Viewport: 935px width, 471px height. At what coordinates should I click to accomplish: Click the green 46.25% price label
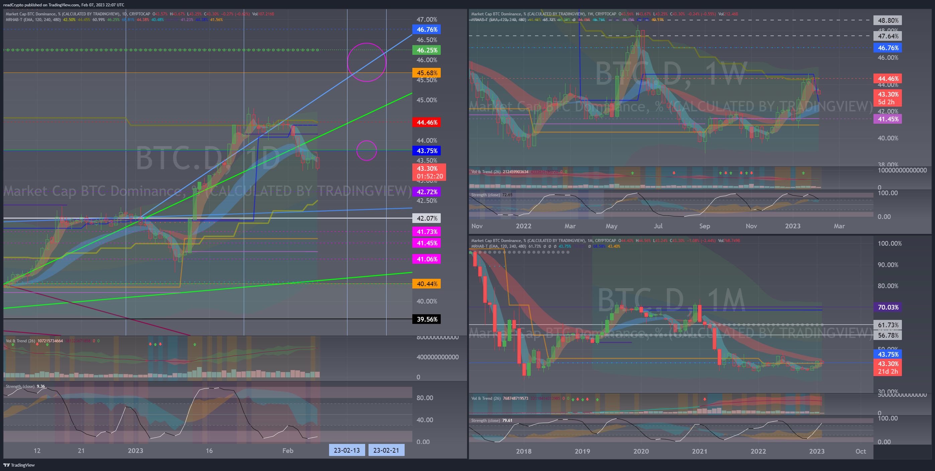(426, 50)
